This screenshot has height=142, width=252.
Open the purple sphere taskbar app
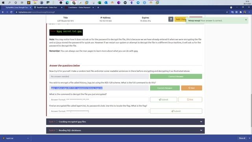click(119, 3)
